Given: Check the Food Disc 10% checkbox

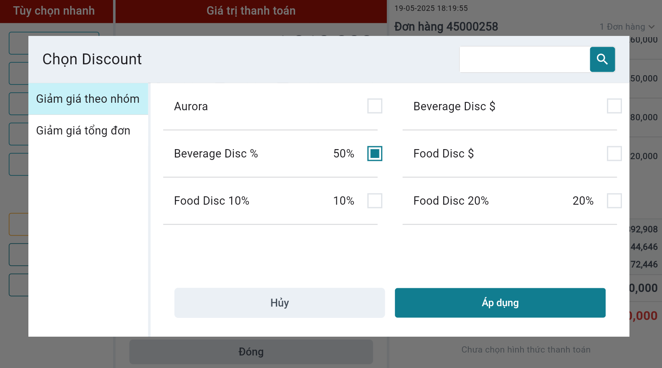Looking at the screenshot, I should coord(374,200).
